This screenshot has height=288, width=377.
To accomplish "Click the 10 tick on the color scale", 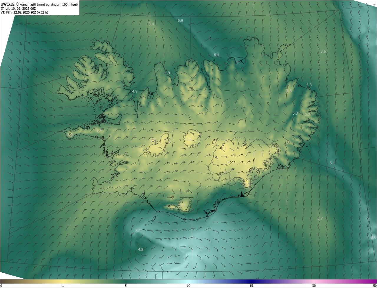I will pos(188,286).
